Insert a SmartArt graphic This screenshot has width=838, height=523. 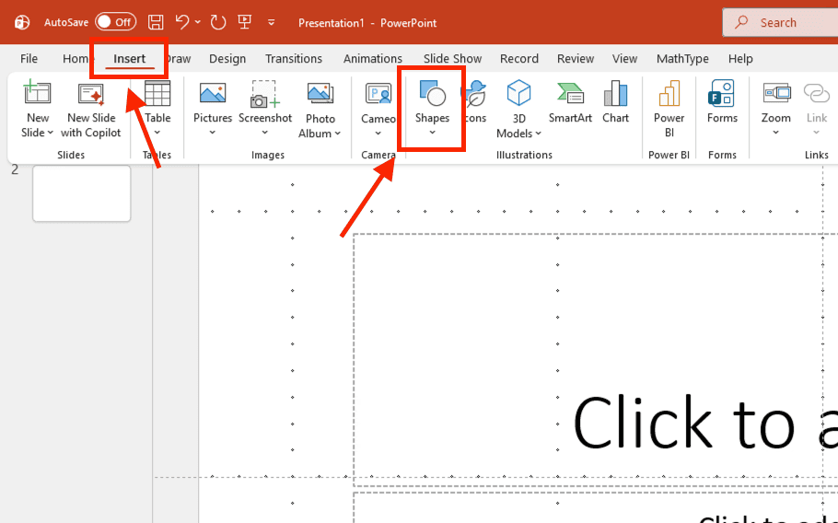tap(570, 102)
